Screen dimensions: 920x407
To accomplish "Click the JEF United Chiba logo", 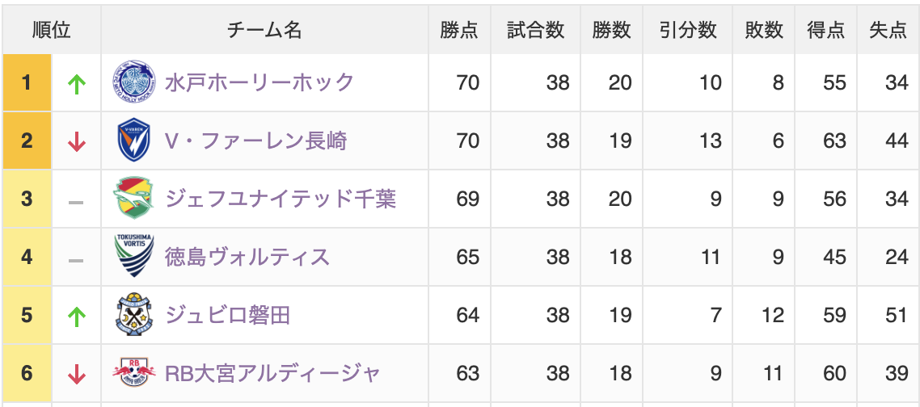I will click(x=132, y=199).
